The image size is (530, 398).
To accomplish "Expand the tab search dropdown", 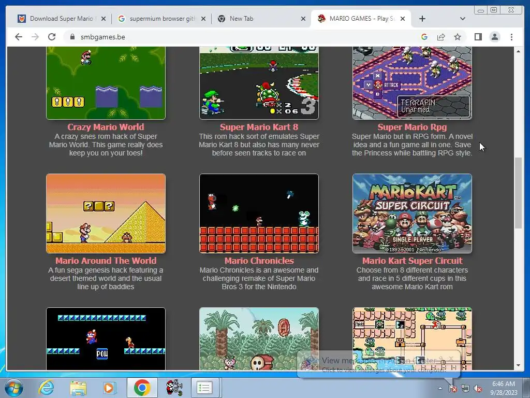I will click(x=463, y=19).
